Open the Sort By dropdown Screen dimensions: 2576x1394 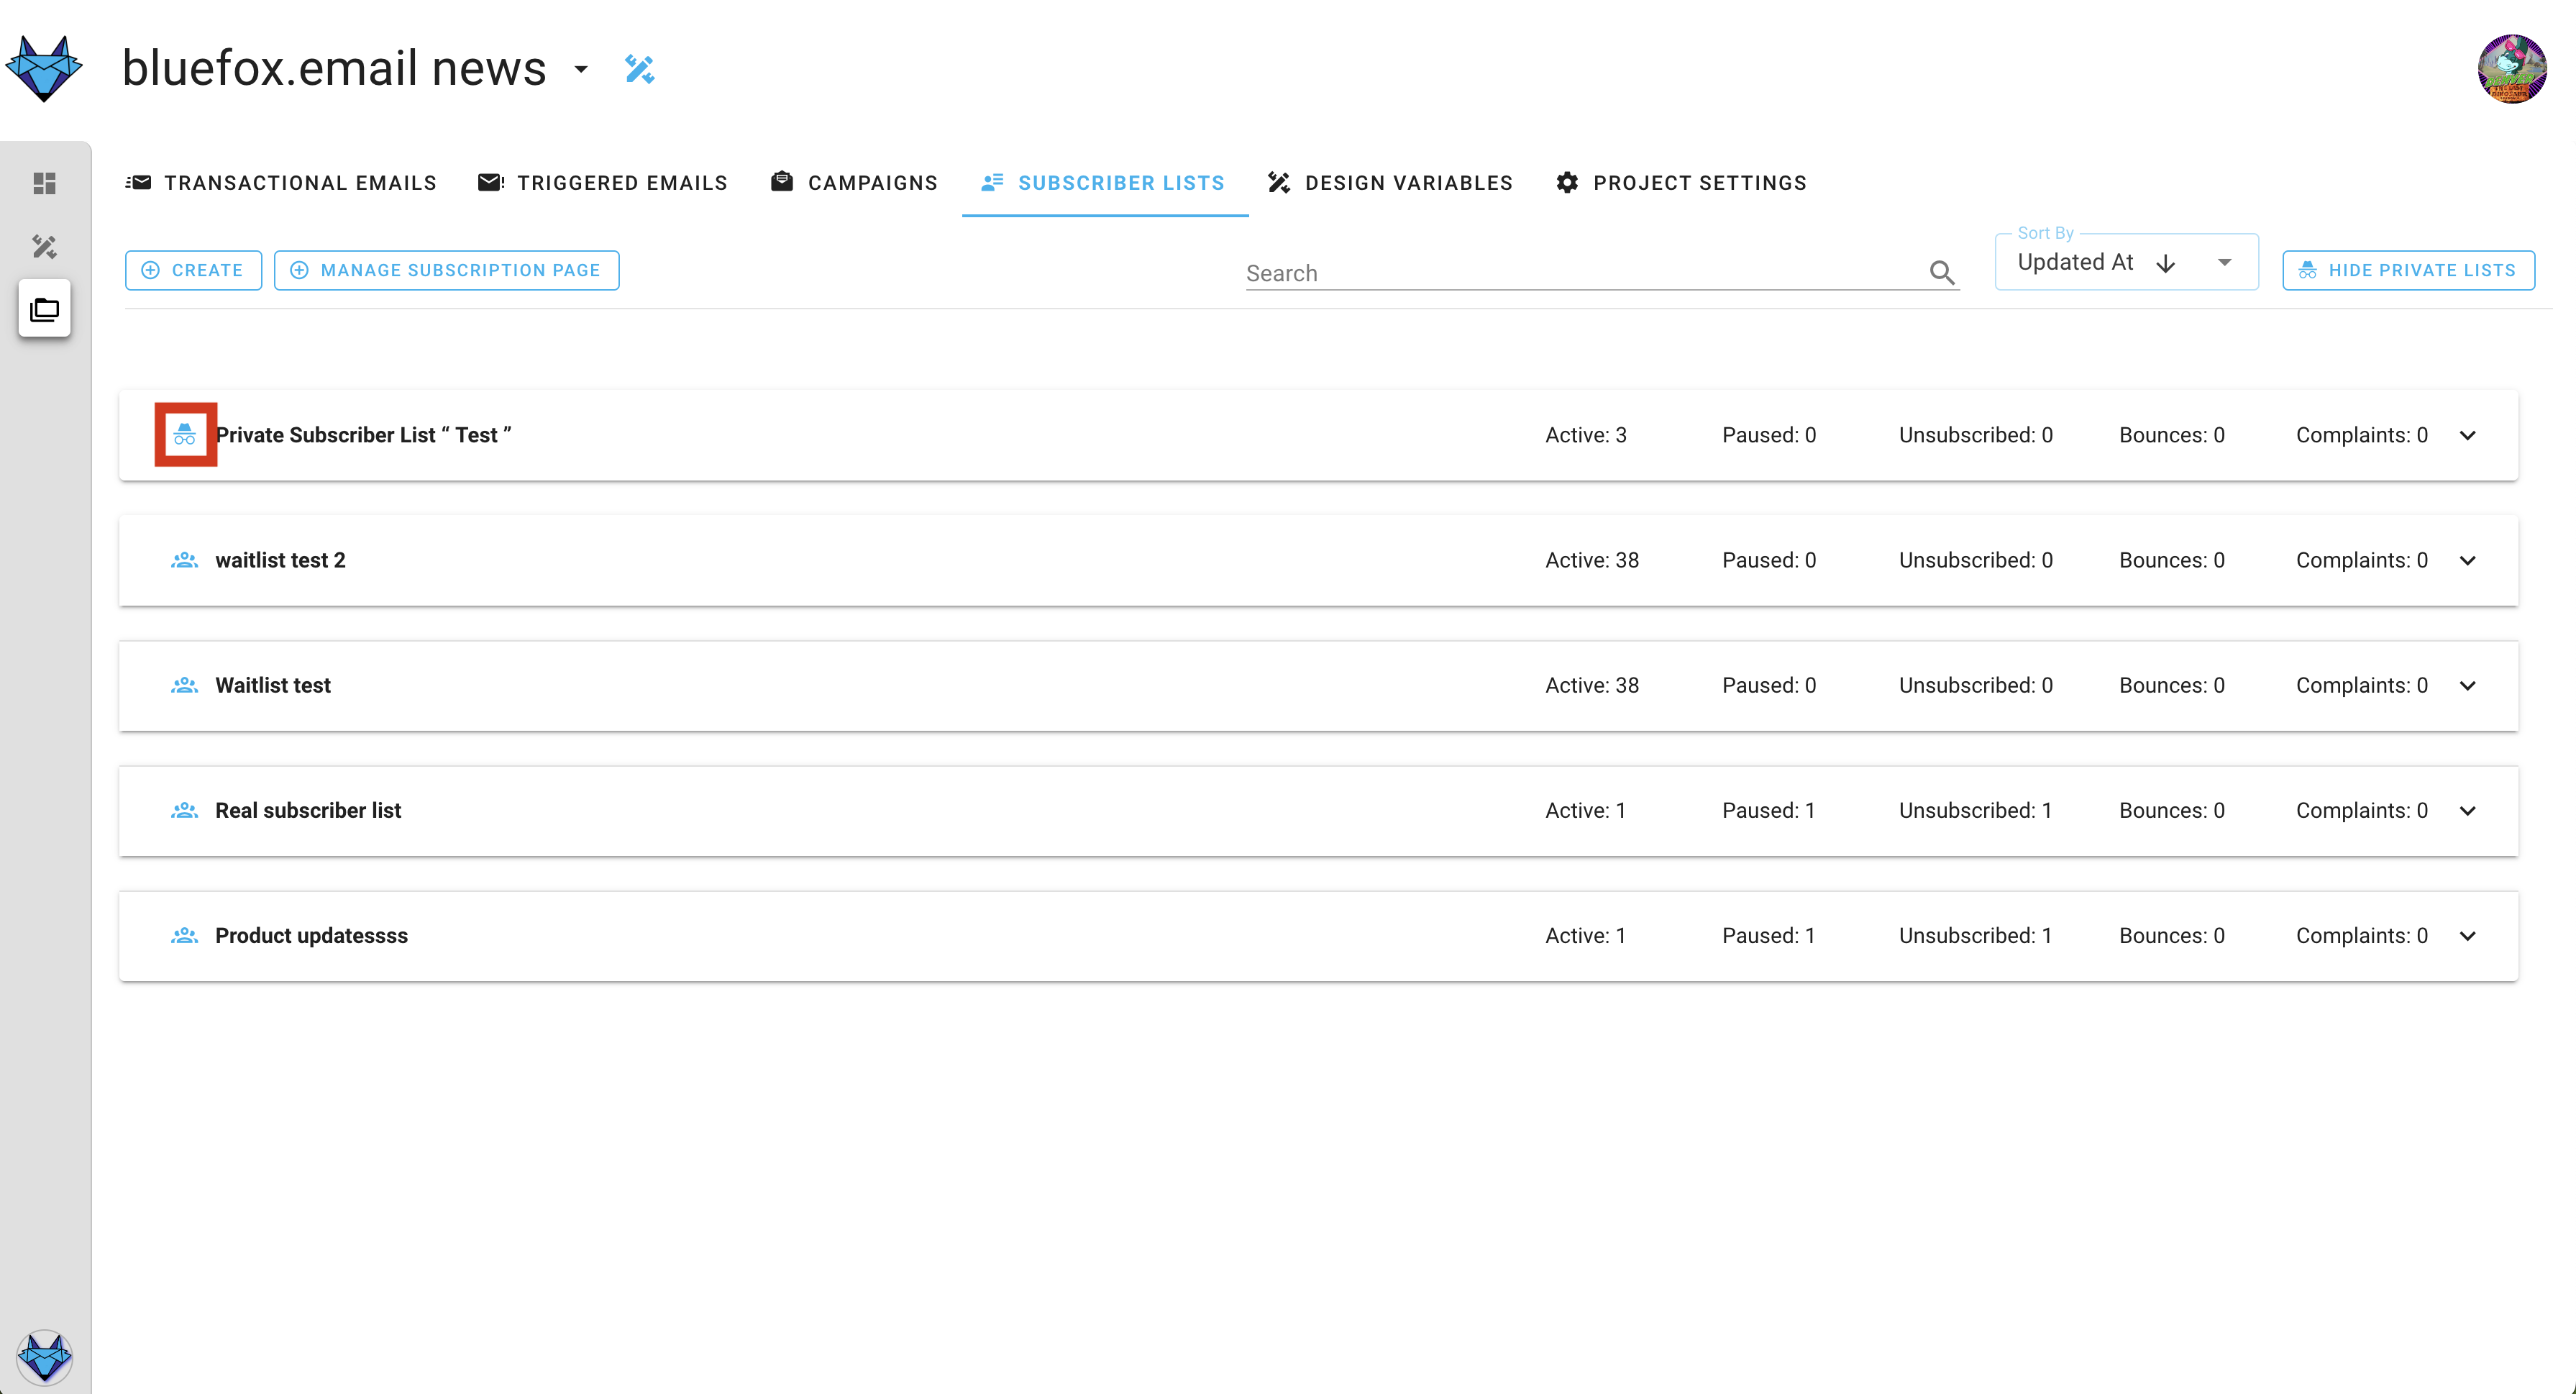[x=2126, y=262]
